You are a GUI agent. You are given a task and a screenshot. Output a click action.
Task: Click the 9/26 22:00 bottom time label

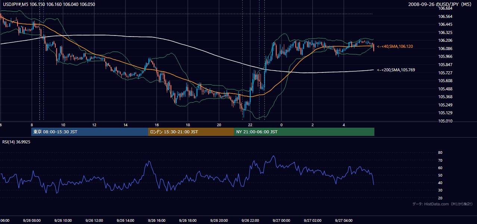pyautogui.click(x=250, y=221)
